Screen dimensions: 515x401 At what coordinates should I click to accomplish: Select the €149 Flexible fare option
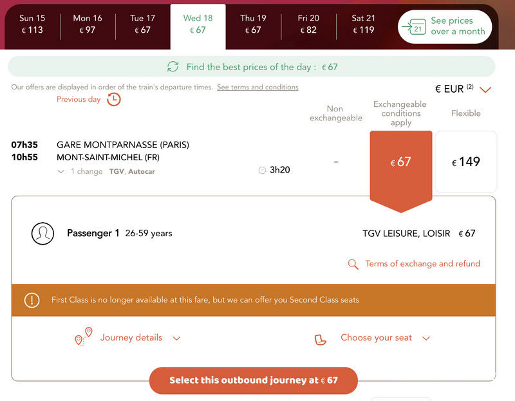click(x=465, y=162)
